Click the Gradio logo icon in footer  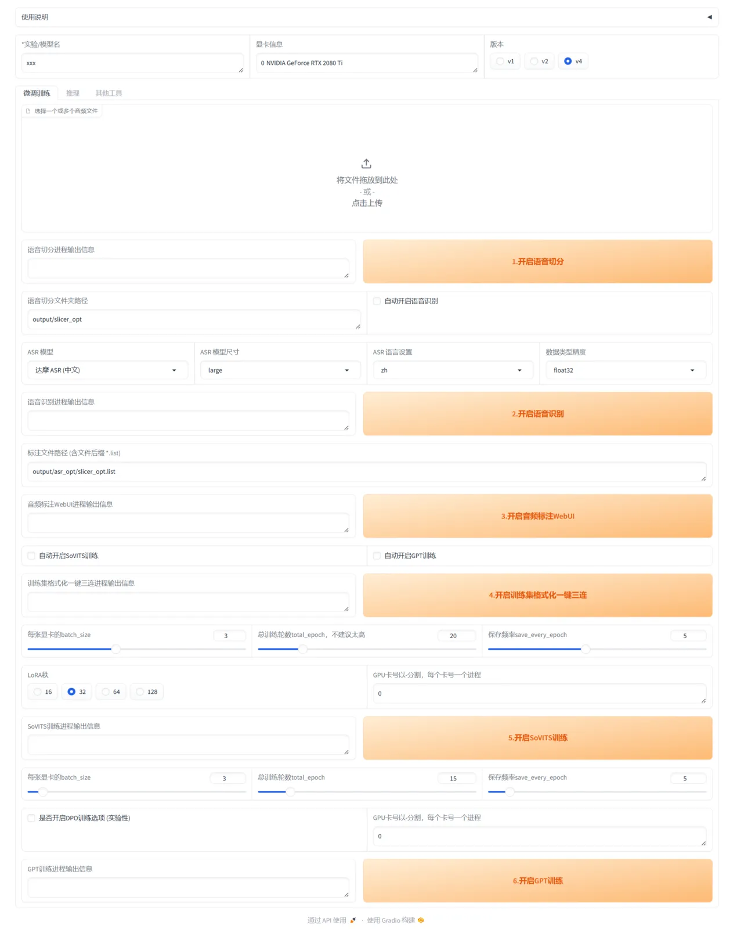click(421, 920)
